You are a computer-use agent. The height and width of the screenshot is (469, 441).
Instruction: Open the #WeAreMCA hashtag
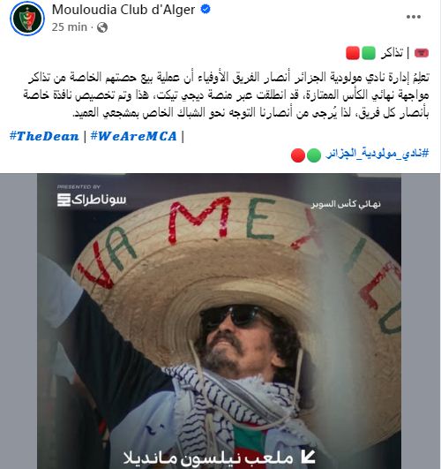tap(133, 136)
